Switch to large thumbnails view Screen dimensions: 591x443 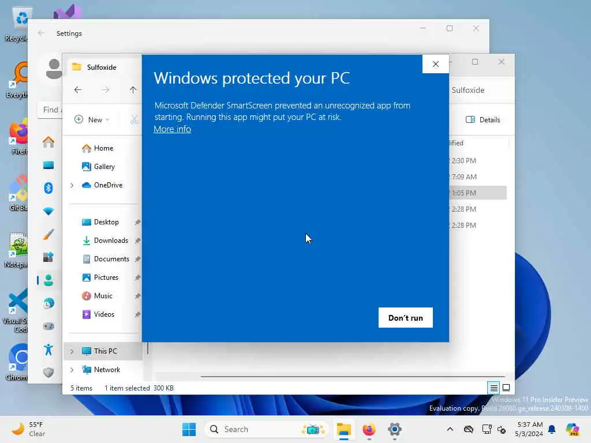tap(506, 388)
